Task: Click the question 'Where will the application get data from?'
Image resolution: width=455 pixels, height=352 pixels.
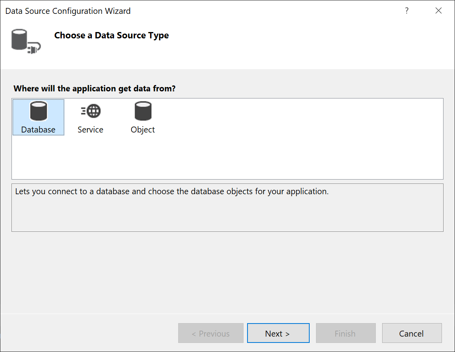Action: tap(94, 88)
